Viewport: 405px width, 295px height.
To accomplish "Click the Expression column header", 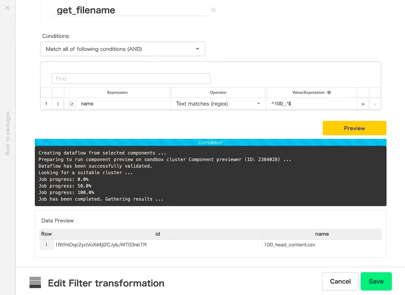I will (117, 92).
